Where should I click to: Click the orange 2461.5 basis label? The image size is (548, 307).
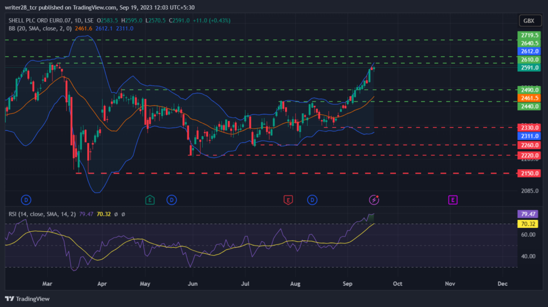(x=529, y=98)
